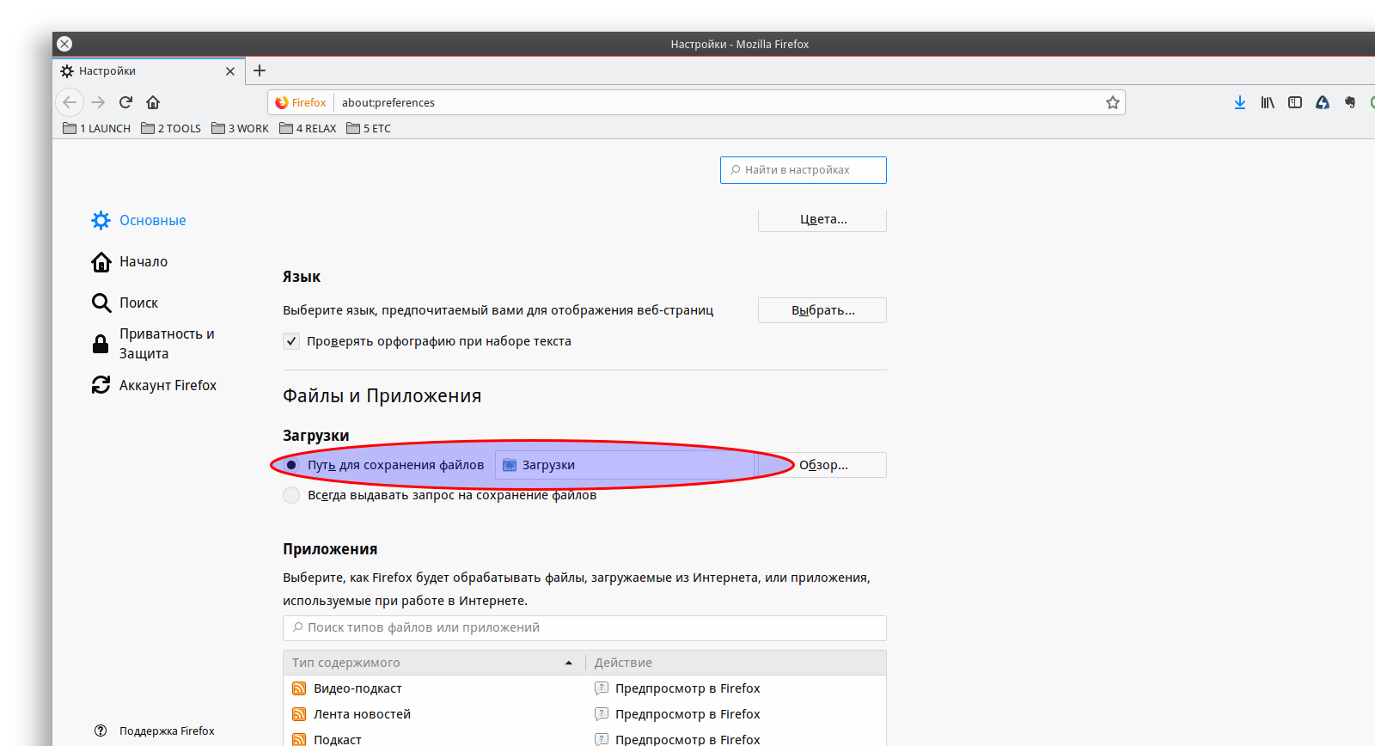
Task: Bookmark page with the star icon
Action: click(1113, 102)
